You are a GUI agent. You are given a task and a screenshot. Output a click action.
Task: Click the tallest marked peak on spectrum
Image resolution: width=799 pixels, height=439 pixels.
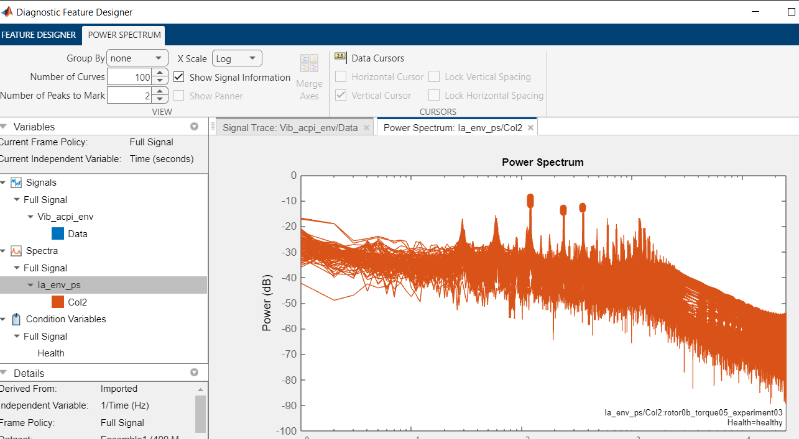tap(530, 200)
